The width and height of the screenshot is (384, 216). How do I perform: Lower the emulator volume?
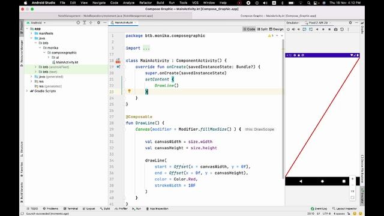click(299, 29)
